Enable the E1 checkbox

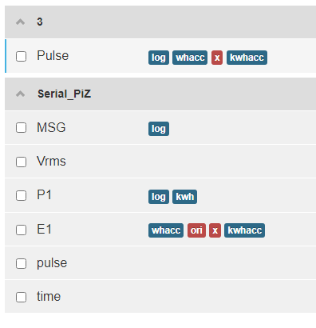[x=21, y=230]
